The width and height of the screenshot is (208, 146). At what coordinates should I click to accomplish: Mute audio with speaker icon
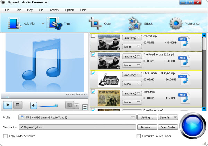pyautogui.click(x=34, y=105)
